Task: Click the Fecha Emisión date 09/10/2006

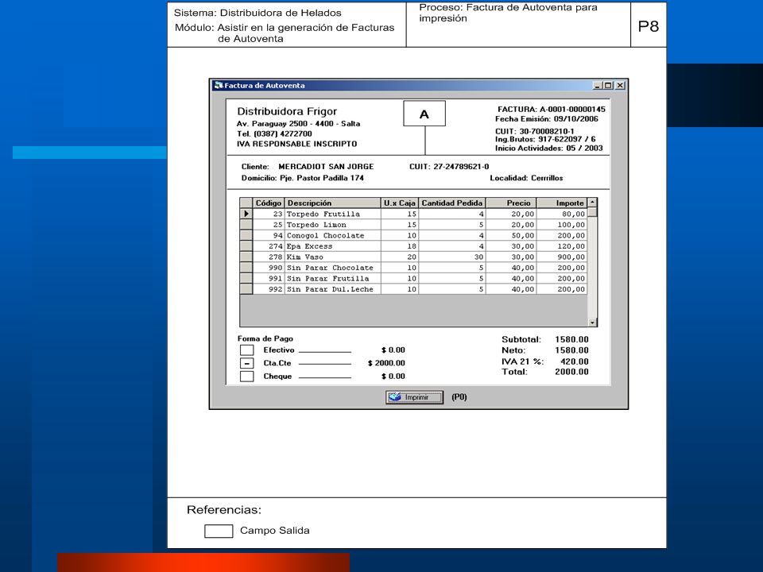Action: pos(576,119)
